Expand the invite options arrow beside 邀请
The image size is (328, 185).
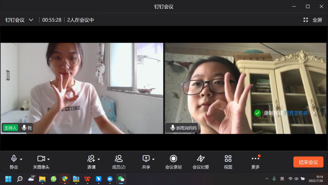(99, 159)
